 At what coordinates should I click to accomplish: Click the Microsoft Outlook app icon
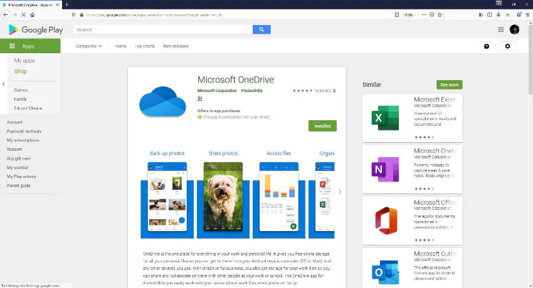tap(385, 272)
